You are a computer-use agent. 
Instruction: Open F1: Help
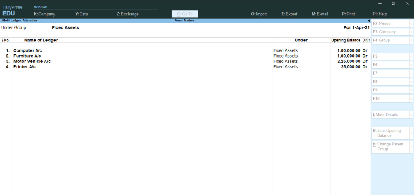click(379, 14)
